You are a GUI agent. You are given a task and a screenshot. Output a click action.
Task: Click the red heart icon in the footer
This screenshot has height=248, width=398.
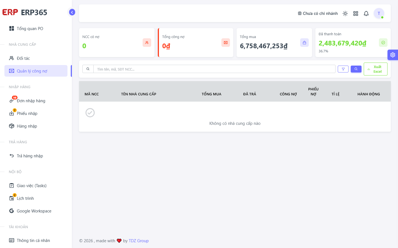point(119,241)
